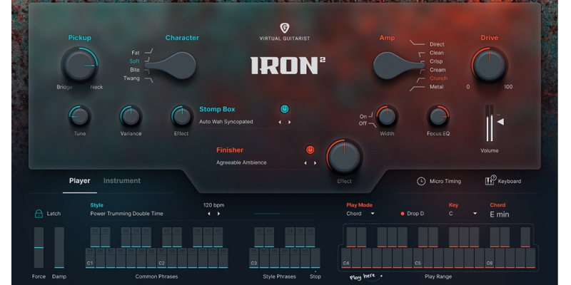Click the C1 key in Common Phrases
Screen dimensions: 571x285
coord(90,259)
